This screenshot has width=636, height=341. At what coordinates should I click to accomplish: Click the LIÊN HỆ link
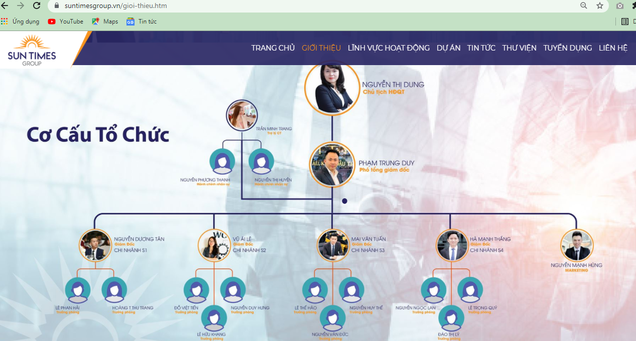[613, 48]
